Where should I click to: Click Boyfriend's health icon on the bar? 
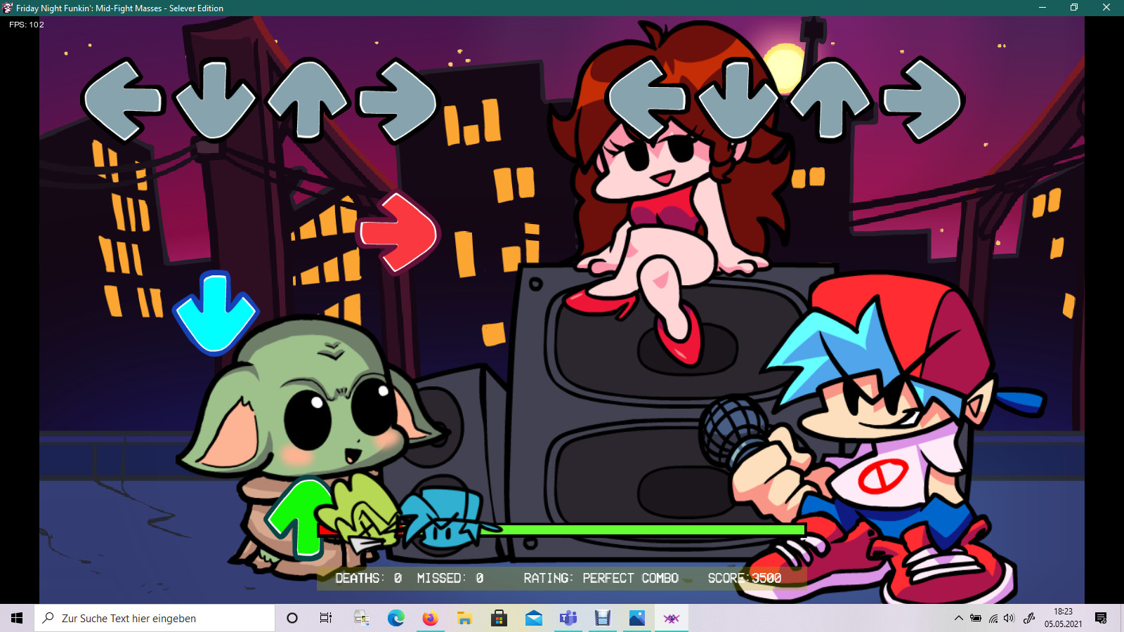pos(443,518)
